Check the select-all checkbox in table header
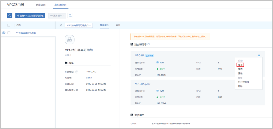 pos(9,25)
